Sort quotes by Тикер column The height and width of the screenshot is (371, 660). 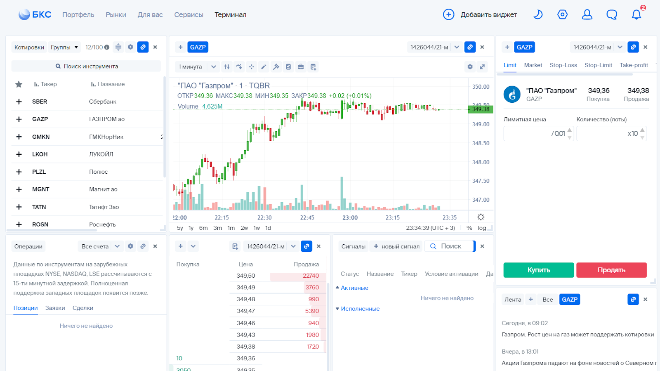[x=45, y=84]
